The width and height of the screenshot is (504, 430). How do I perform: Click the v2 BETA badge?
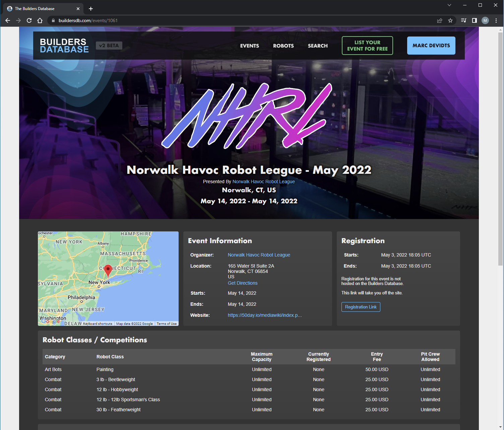tap(109, 46)
